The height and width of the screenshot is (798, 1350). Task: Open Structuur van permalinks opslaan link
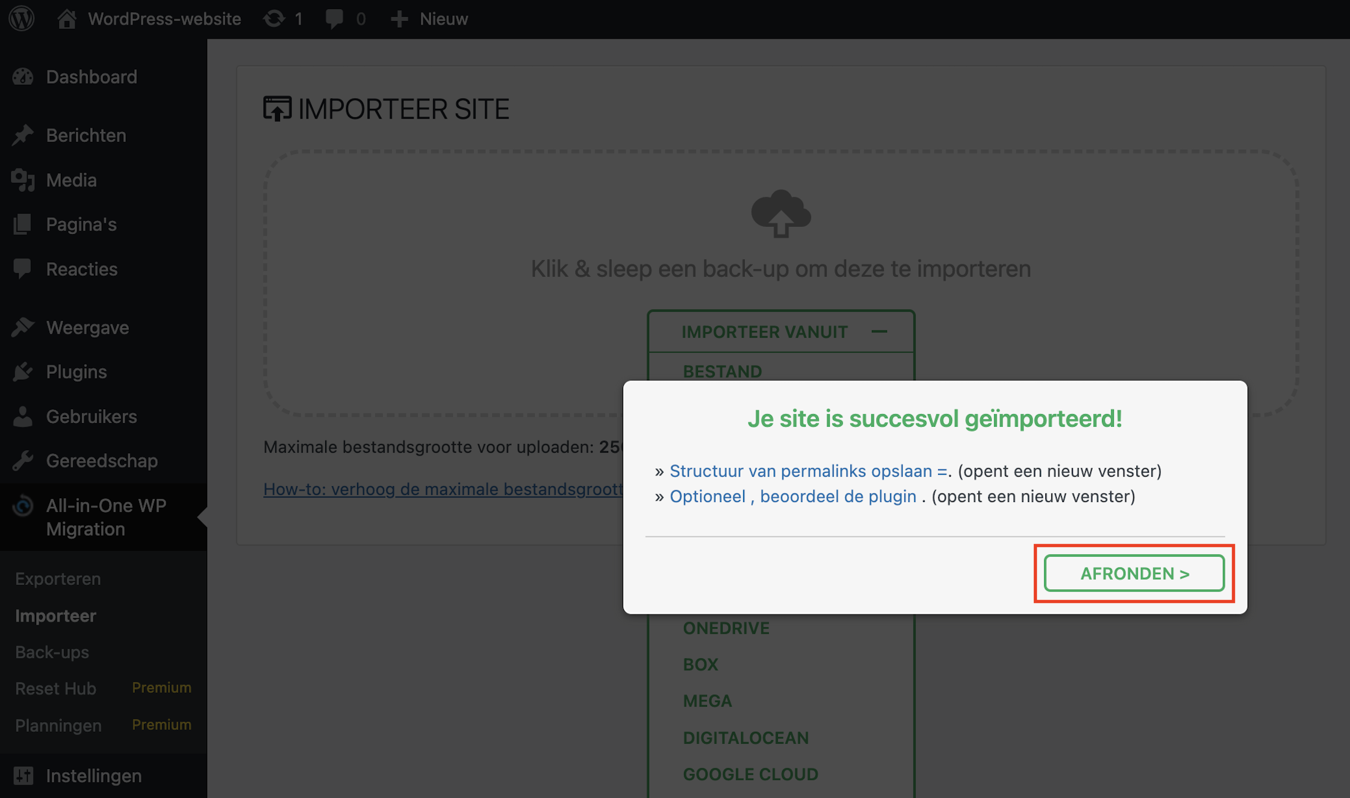pyautogui.click(x=808, y=471)
